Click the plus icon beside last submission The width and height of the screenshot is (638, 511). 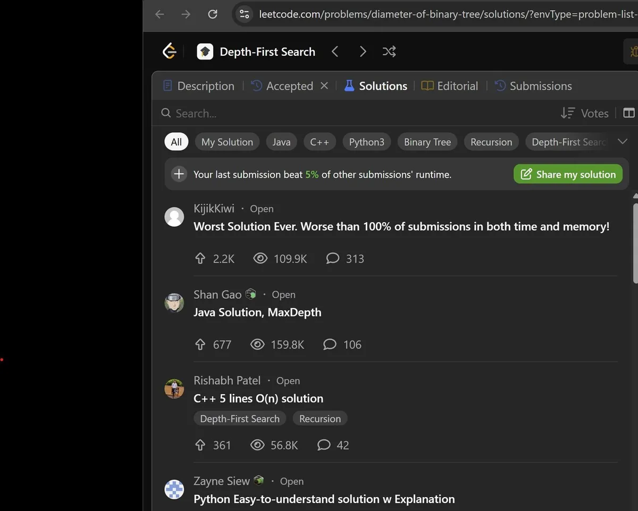(179, 174)
